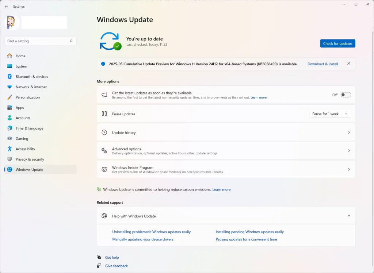
Task: Click the Privacy & security shield icon
Action: pos(9,159)
